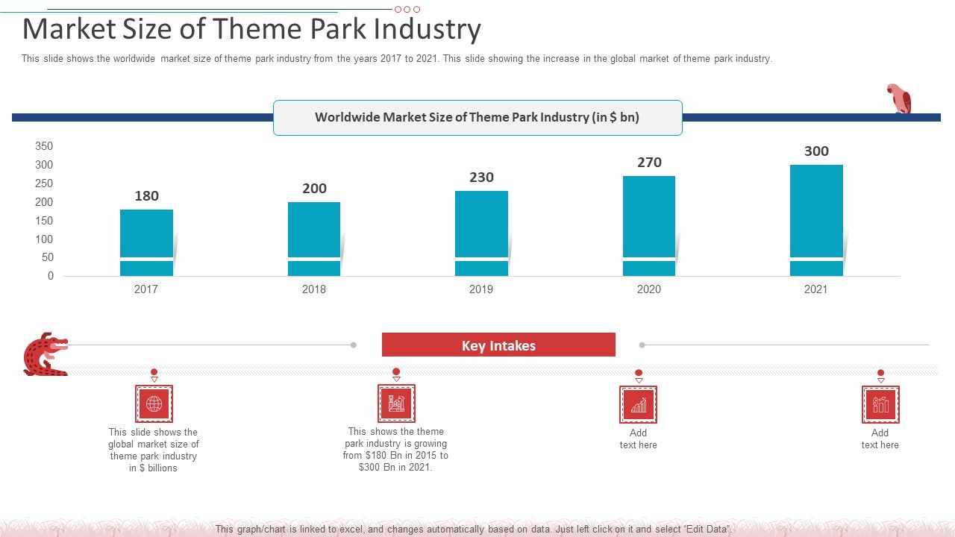Click the 2018 axis label

pyautogui.click(x=314, y=289)
